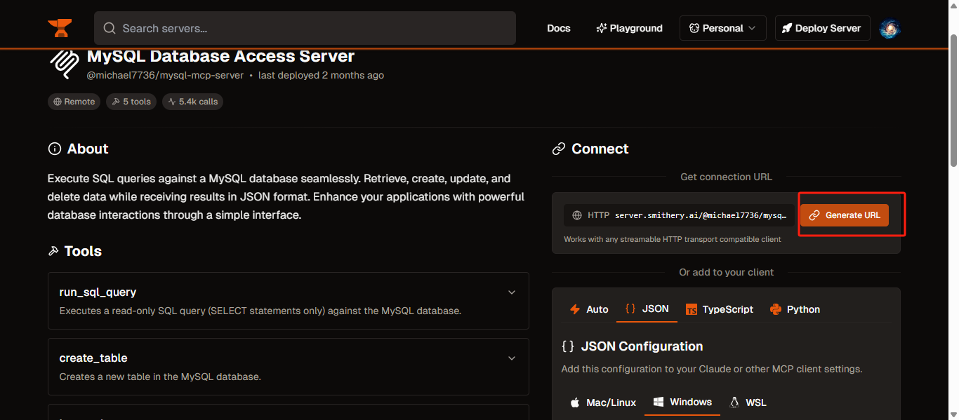Image resolution: width=959 pixels, height=420 pixels.
Task: Click the HTTP globe icon in URL field
Action: (x=577, y=215)
